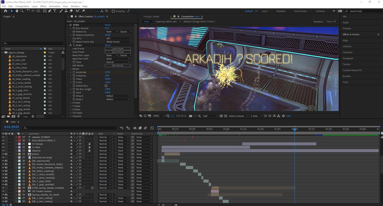The width and height of the screenshot is (383, 206).
Task: Click Show Channel color management icon
Action: pos(199,116)
